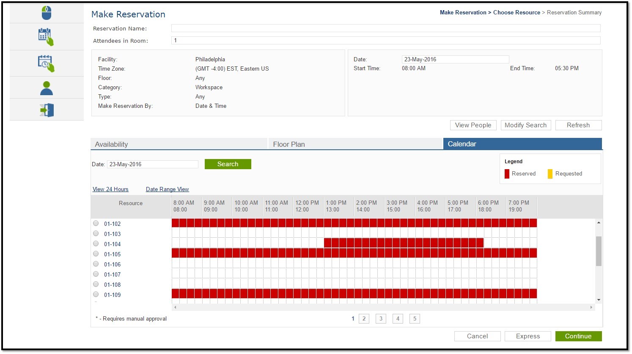This screenshot has height=354, width=632.
Task: Click the logout door icon
Action: click(47, 110)
